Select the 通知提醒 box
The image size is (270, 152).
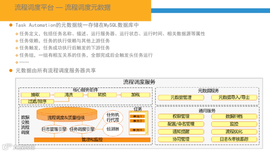pos(181,132)
